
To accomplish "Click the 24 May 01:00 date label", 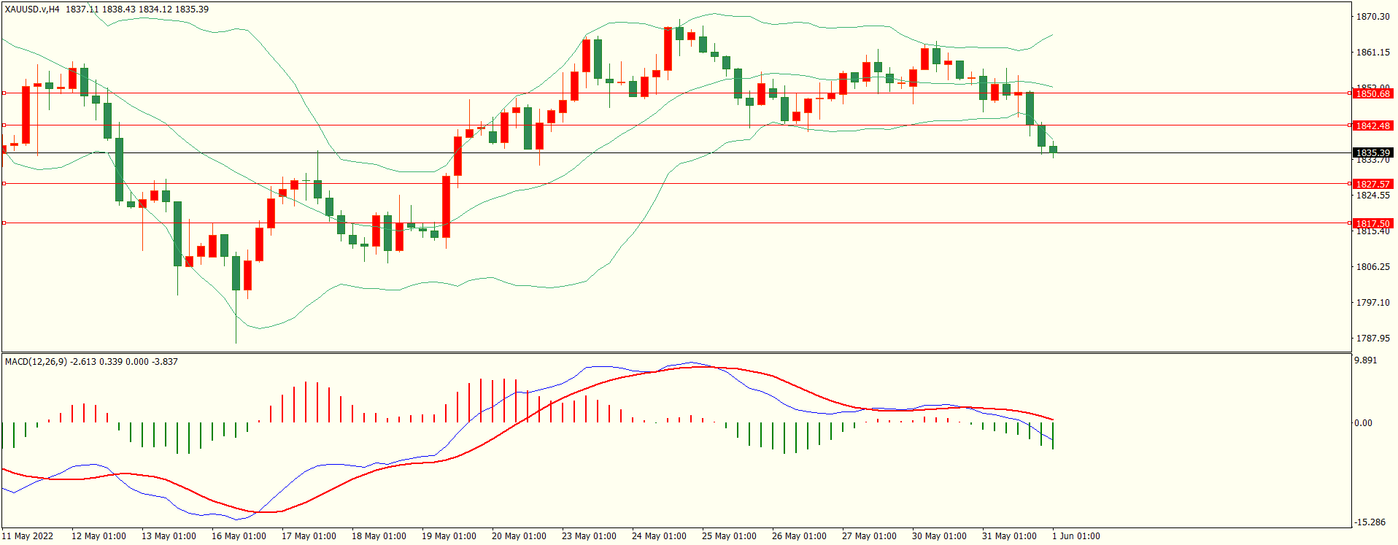I will click(x=659, y=536).
